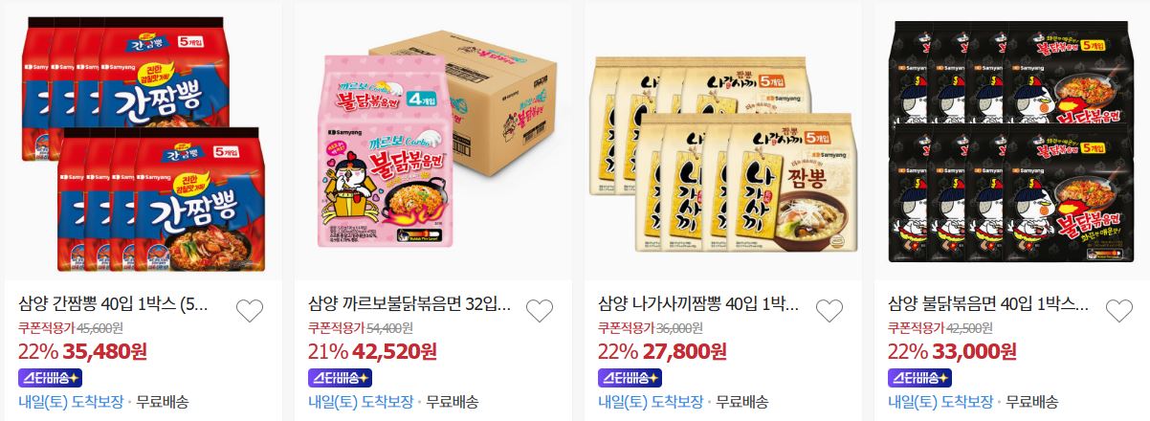Viewport: 1150px width, 421px height.
Task: Open the 나가사끼짬뽕 product image
Action: (722, 141)
